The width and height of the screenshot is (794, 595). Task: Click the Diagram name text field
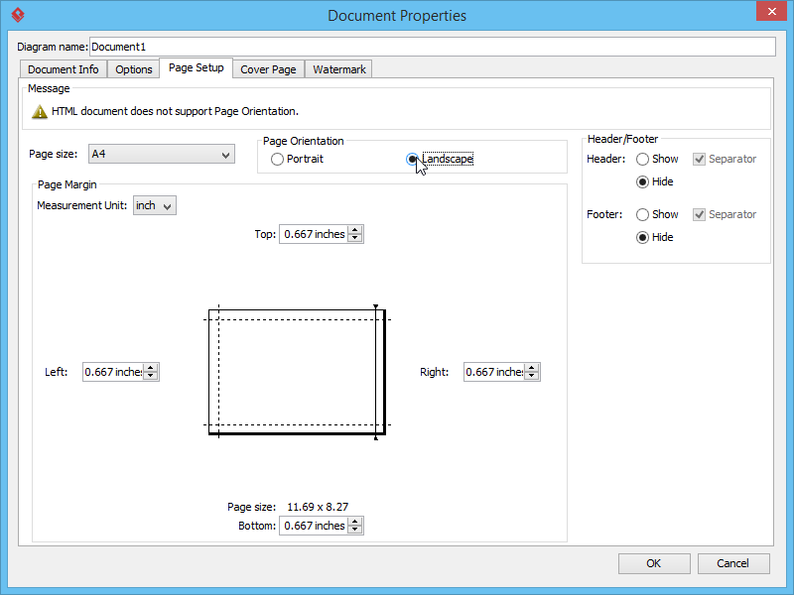coord(433,47)
